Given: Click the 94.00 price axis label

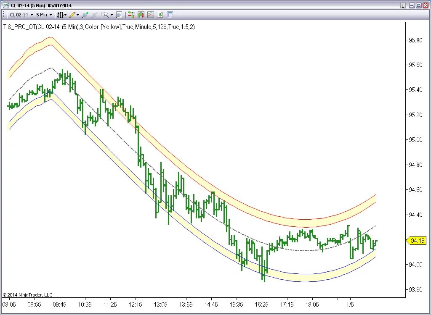Looking at the screenshot, I should point(415,265).
